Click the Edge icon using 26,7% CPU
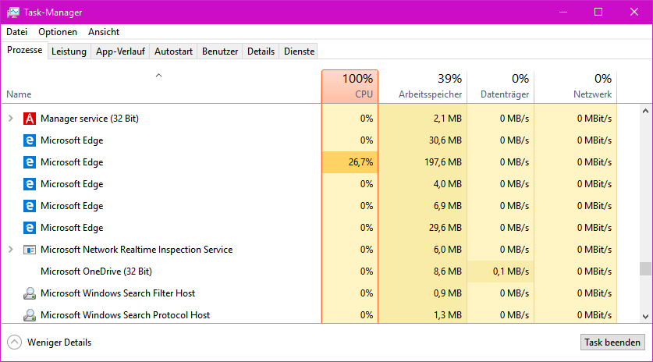This screenshot has height=362, width=653. [29, 162]
